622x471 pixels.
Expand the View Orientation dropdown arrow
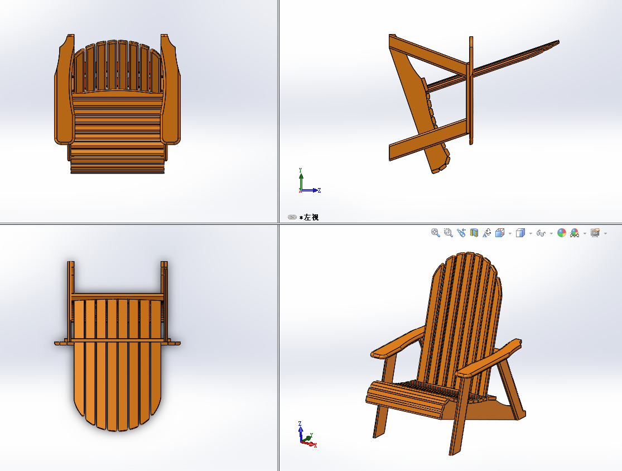tap(510, 233)
